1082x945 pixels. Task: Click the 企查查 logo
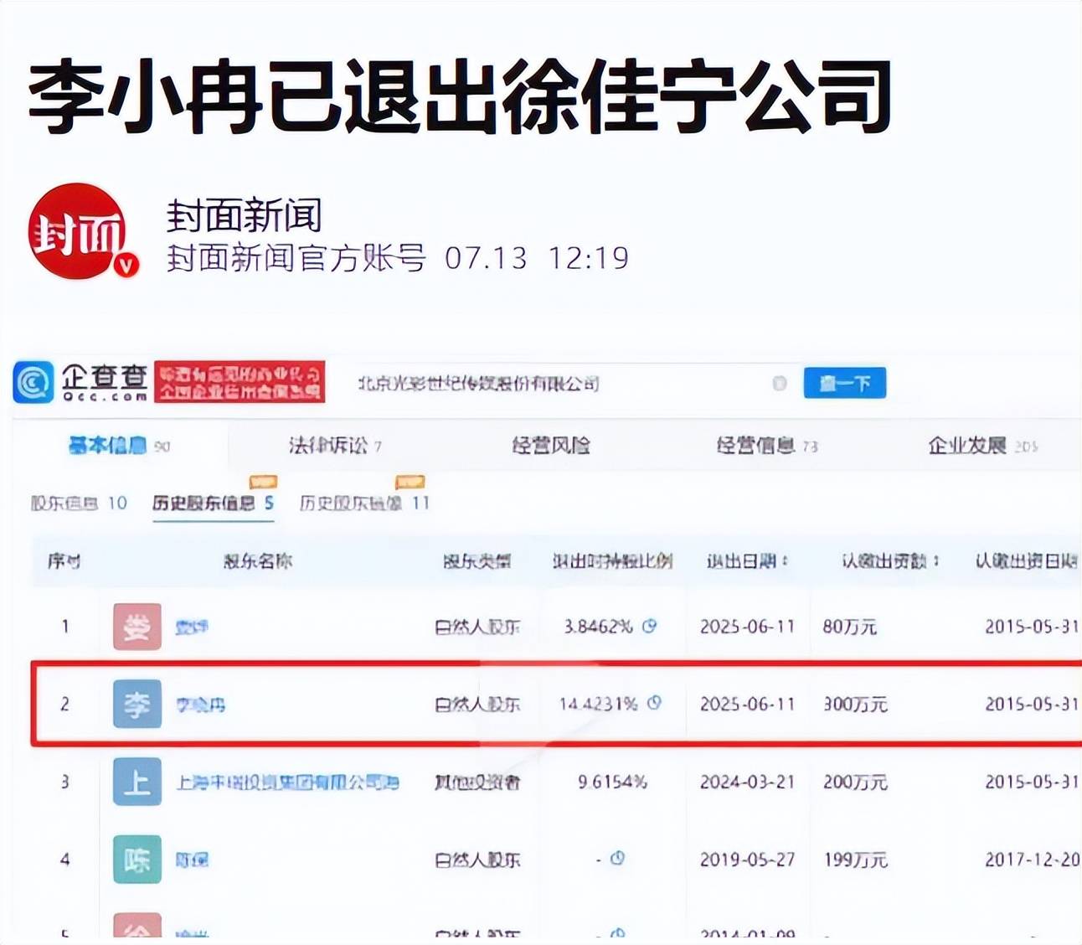pyautogui.click(x=81, y=382)
